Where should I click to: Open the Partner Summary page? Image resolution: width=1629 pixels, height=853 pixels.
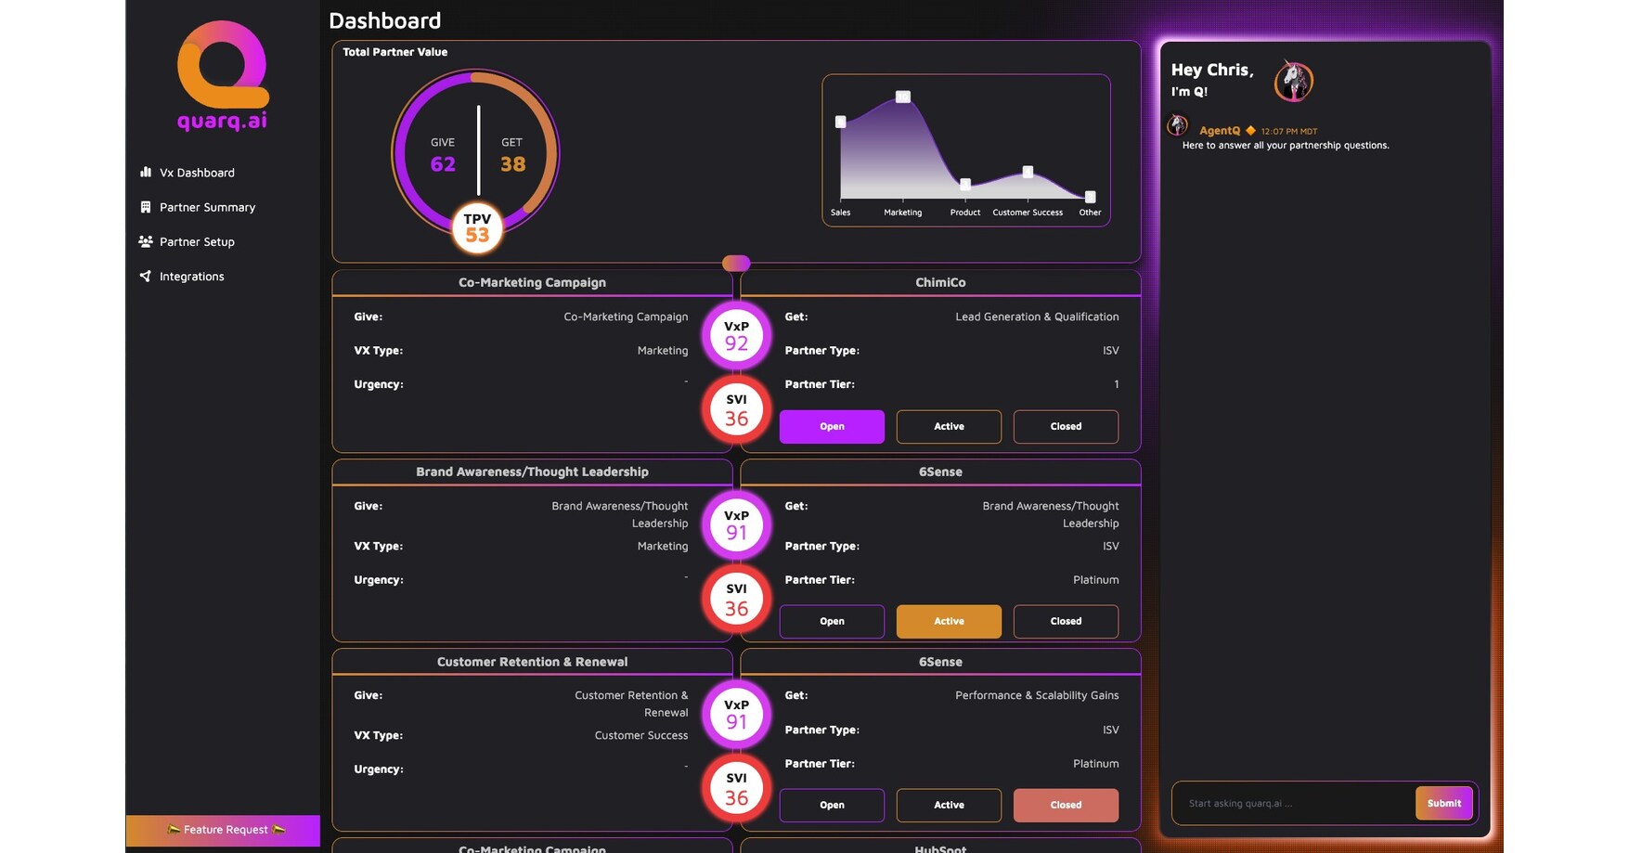(x=207, y=207)
